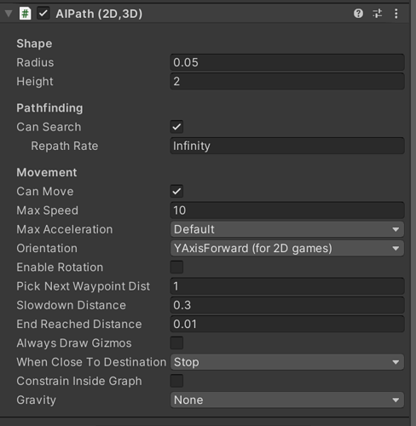Screen dimensions: 416x426
Task: Click the Radius value field
Action: click(x=287, y=62)
